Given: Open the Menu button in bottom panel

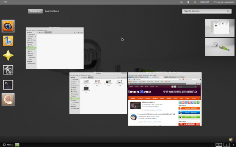Looking at the screenshot, I should point(8,145).
